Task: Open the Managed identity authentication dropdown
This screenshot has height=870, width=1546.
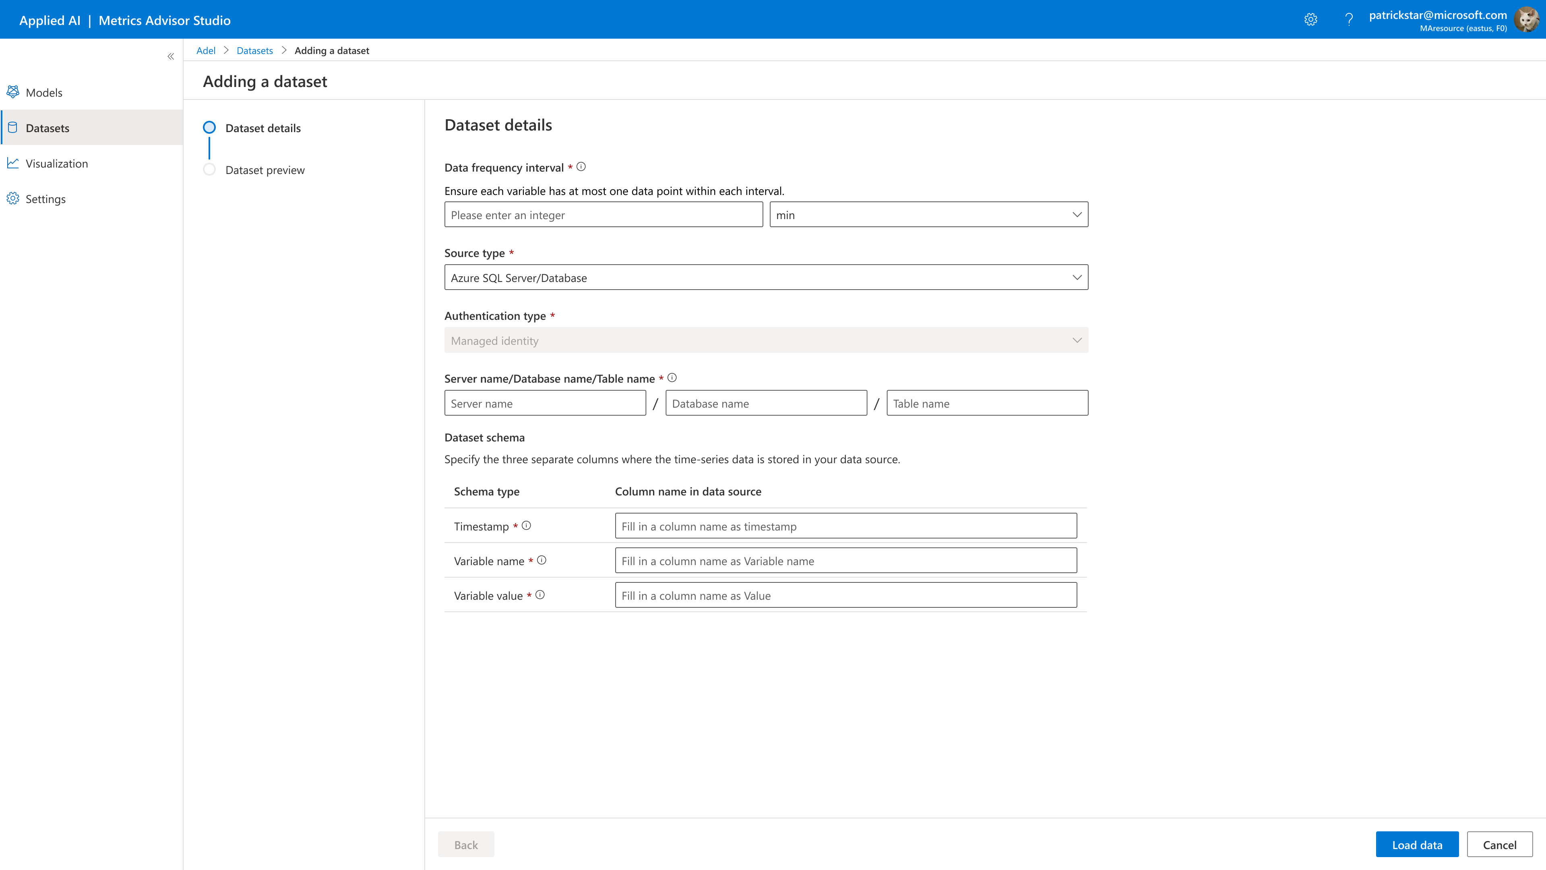Action: (x=766, y=340)
